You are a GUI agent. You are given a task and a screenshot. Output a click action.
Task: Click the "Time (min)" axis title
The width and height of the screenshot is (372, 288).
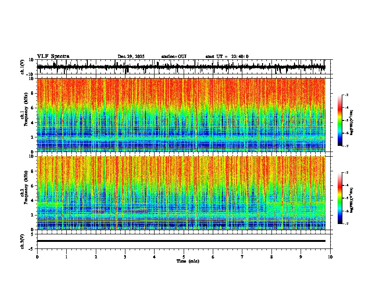click(188, 261)
